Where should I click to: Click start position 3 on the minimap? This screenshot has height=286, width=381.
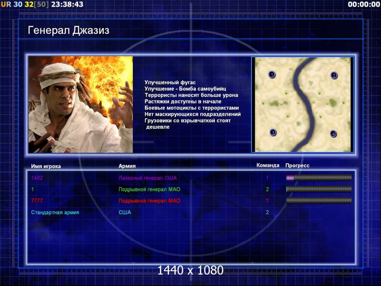[x=273, y=133]
